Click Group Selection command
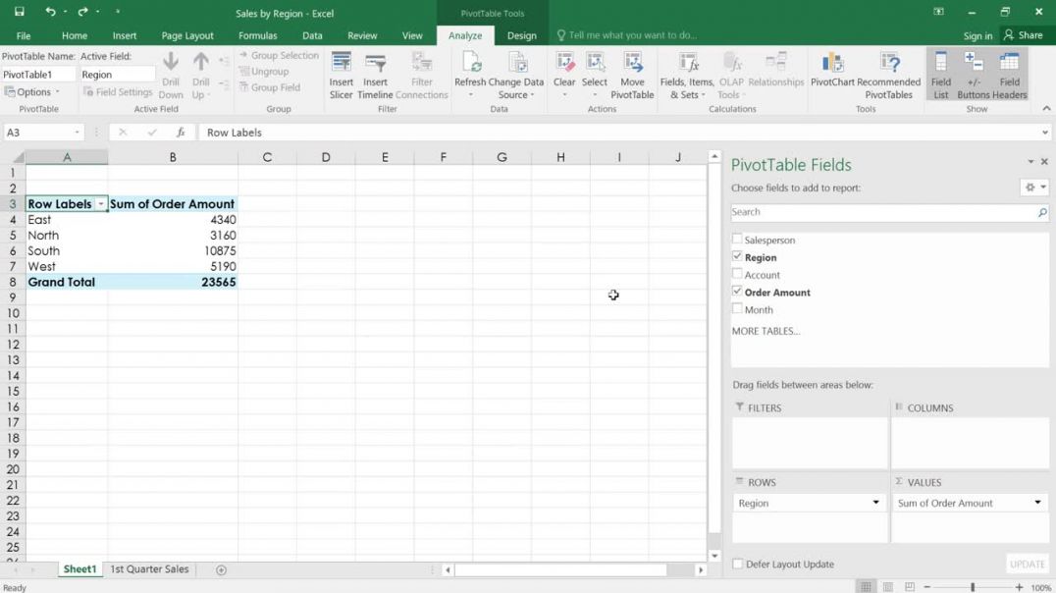The image size is (1056, 593). click(x=279, y=55)
